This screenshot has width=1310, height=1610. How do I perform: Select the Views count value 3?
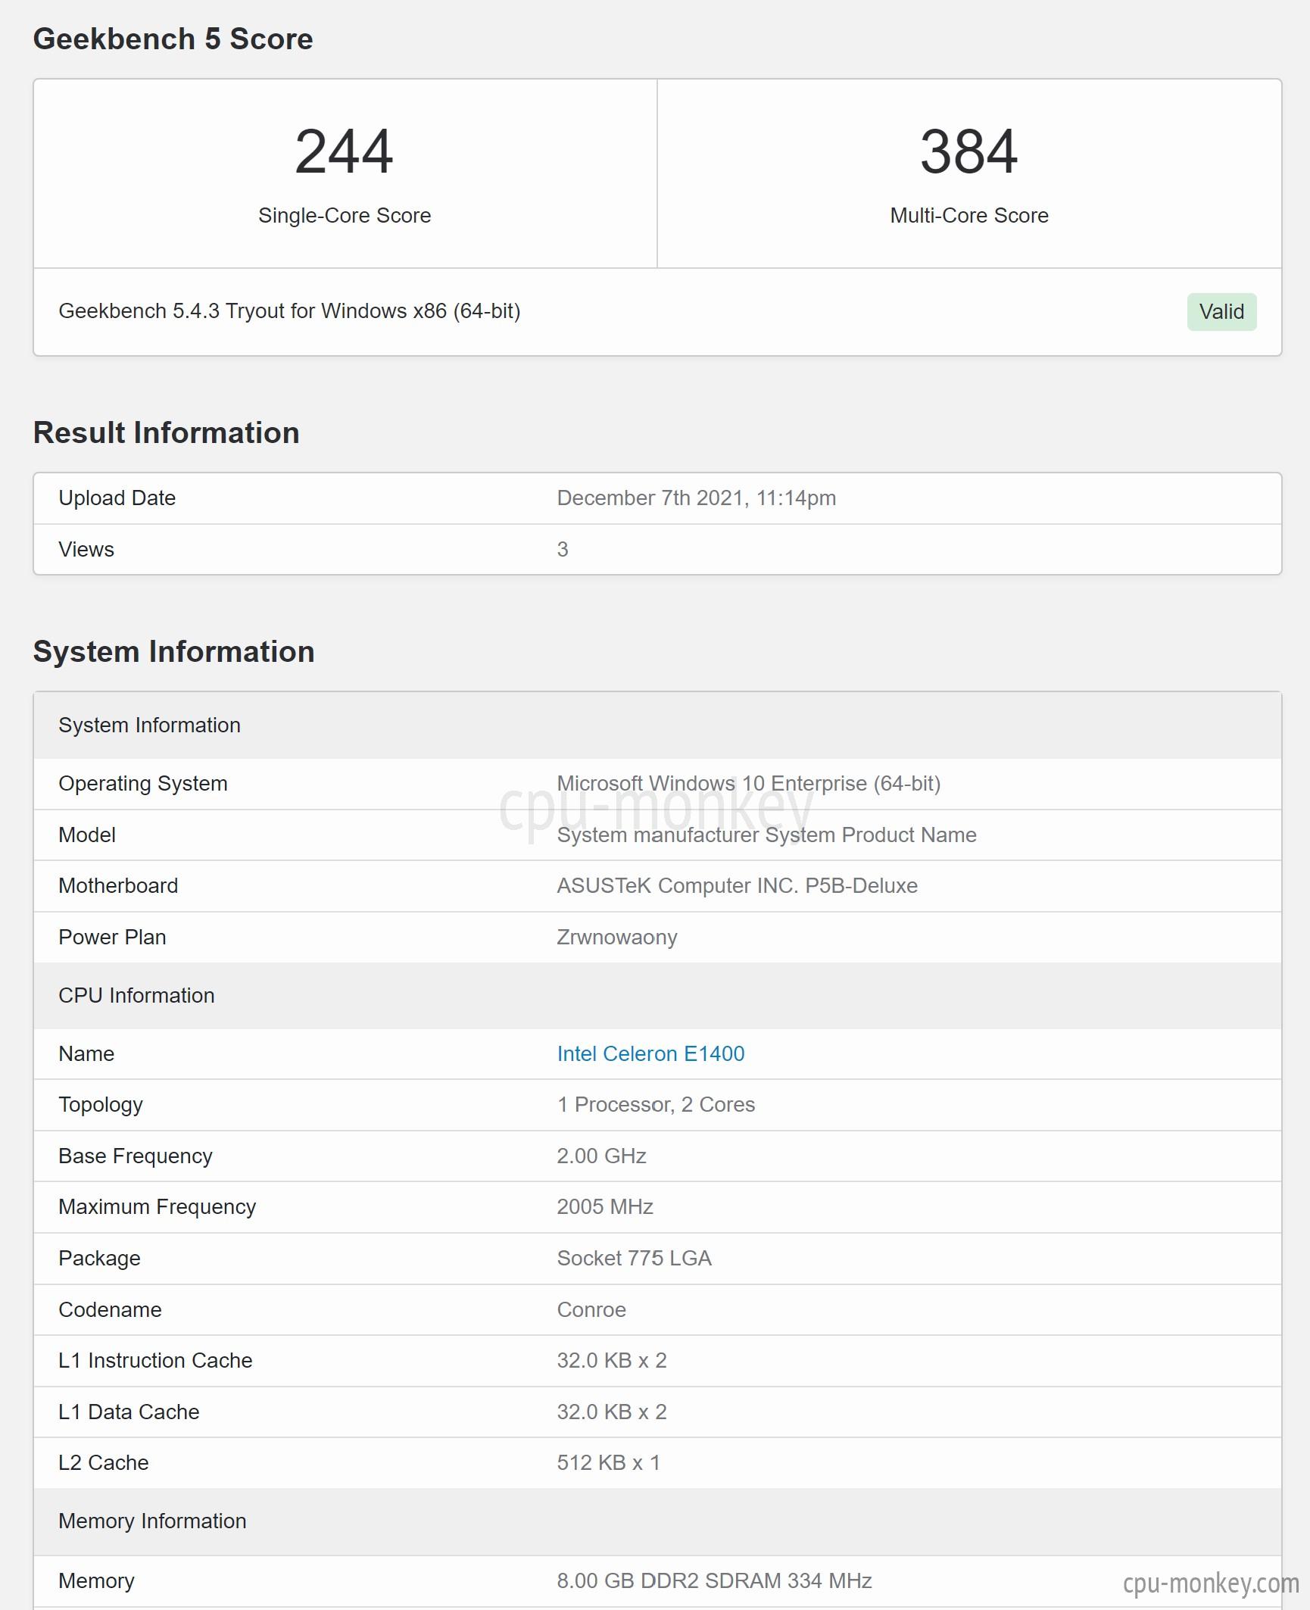click(563, 549)
